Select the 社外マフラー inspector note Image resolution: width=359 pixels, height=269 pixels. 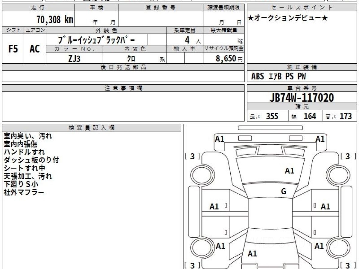[24, 192]
